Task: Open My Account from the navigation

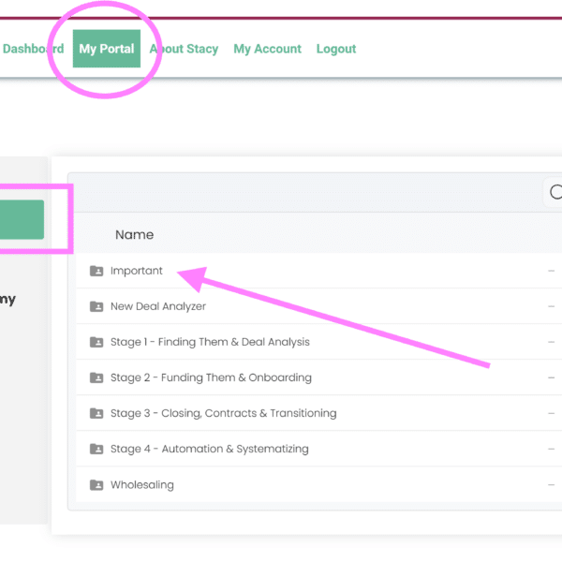Action: (267, 49)
